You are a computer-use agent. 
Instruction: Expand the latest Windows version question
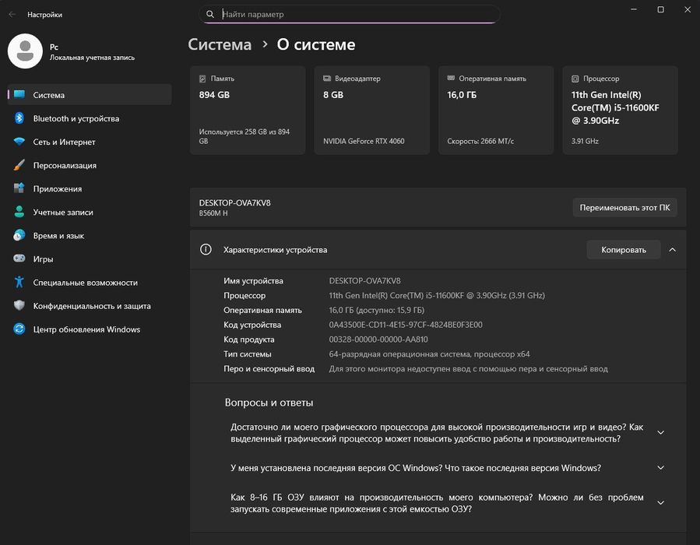click(x=661, y=468)
